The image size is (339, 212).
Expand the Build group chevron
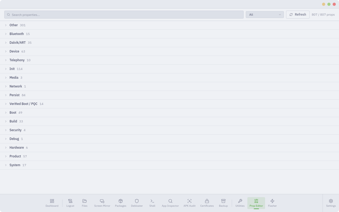6,121
